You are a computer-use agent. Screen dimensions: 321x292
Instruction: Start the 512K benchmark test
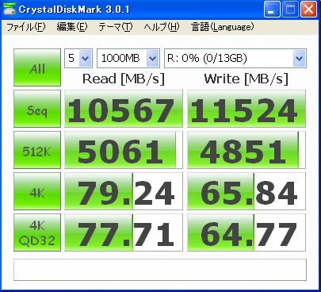(37, 150)
